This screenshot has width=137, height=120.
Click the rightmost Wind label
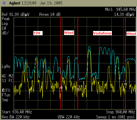[131, 34]
